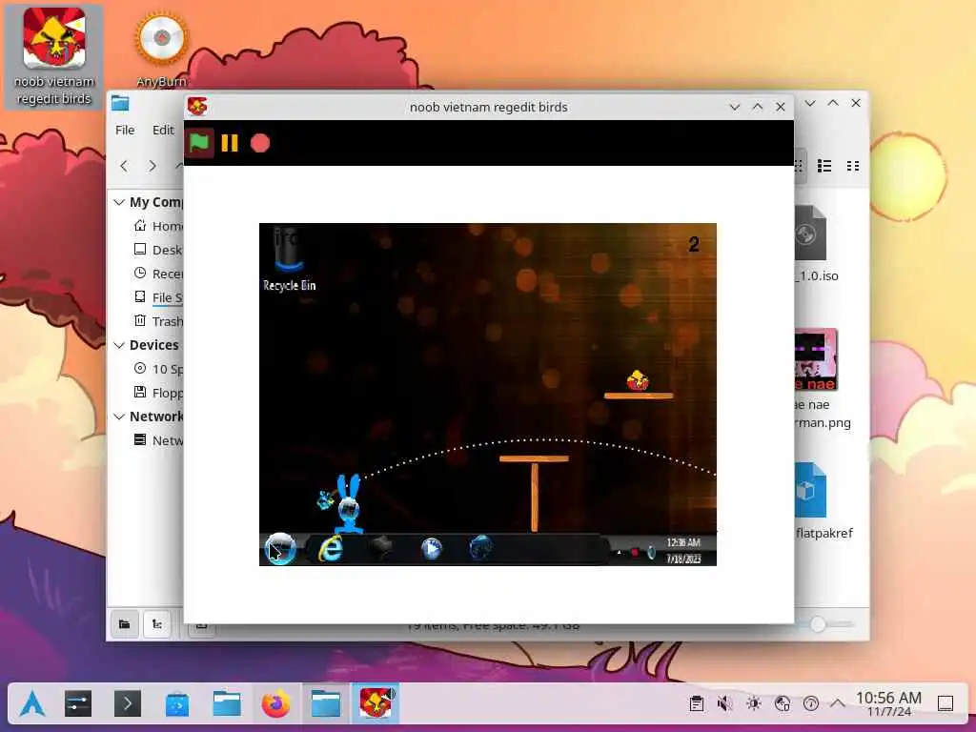Viewport: 976px width, 732px height.
Task: Switch to the open file manager task
Action: pyautogui.click(x=326, y=704)
